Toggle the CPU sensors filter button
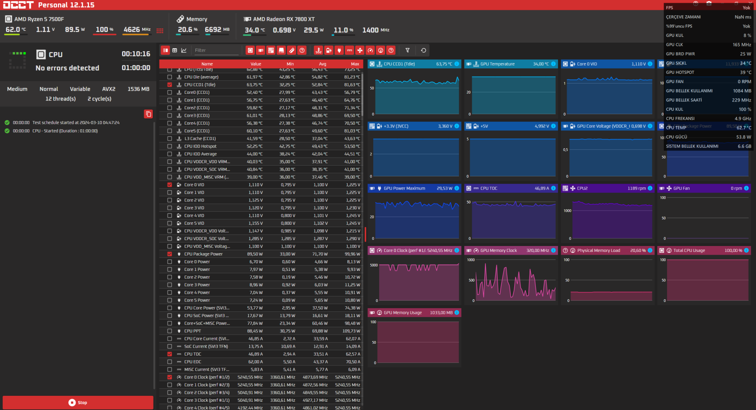Viewport: 756px width, 410px height. click(250, 50)
